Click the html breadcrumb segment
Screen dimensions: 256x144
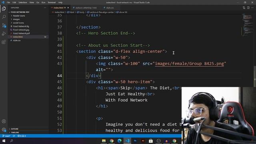coord(71,12)
